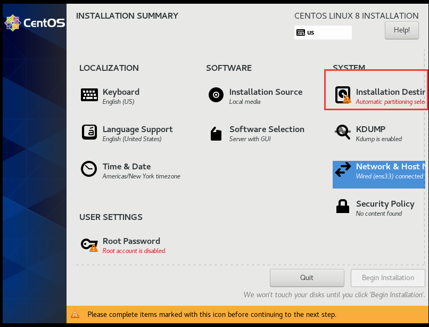Screen dimensions: 429x327
Task: Open the Keyboard settings label
Action: [x=121, y=92]
